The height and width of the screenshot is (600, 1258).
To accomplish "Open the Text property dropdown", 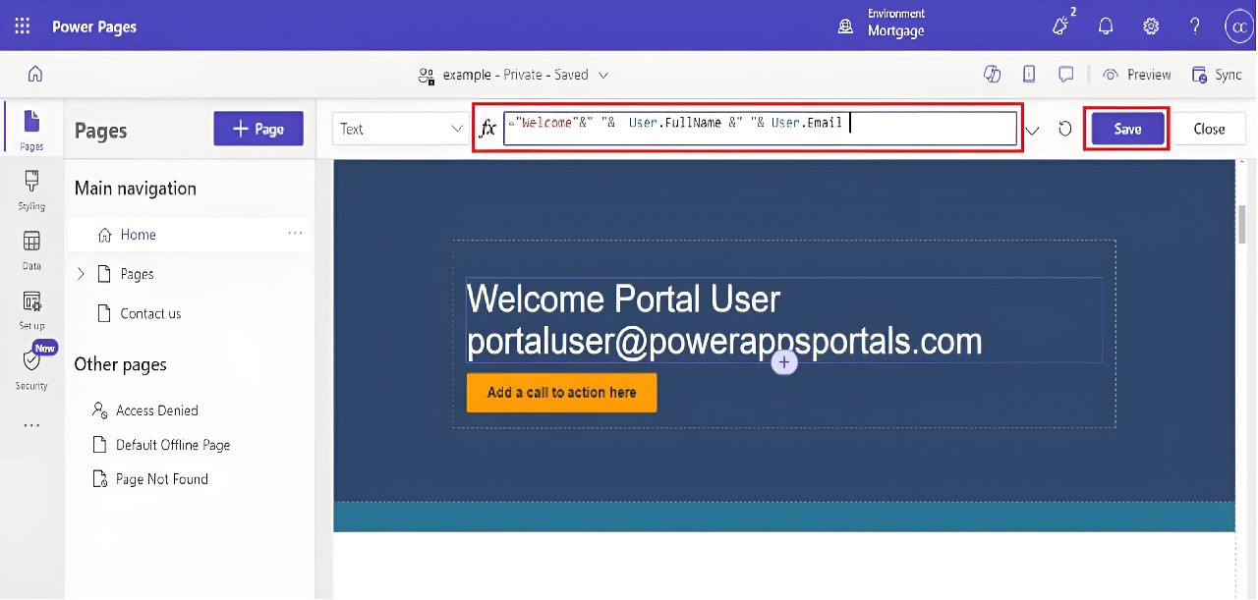I will (401, 129).
